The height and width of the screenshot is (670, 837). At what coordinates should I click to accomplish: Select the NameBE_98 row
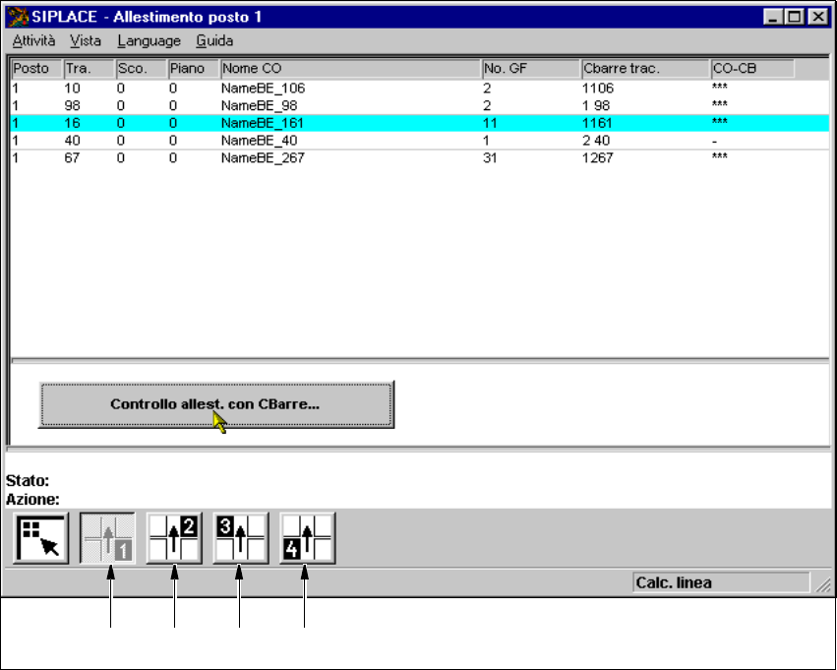tap(420, 105)
